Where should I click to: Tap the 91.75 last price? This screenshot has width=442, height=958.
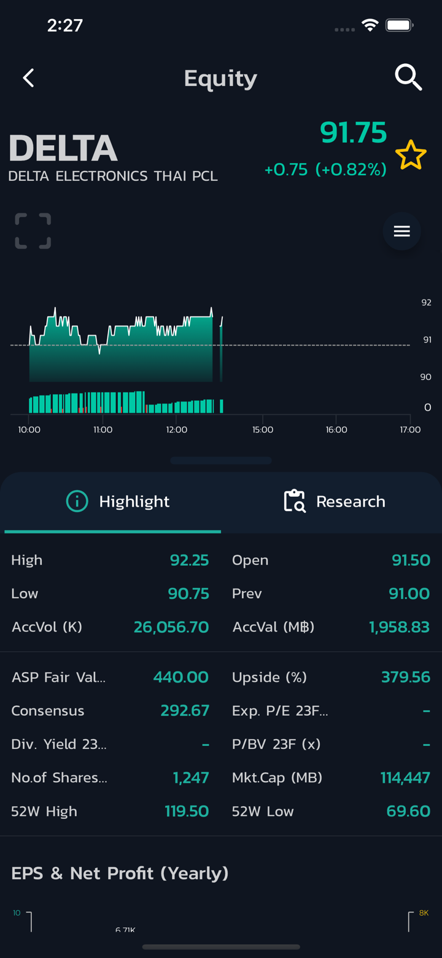pyautogui.click(x=353, y=133)
